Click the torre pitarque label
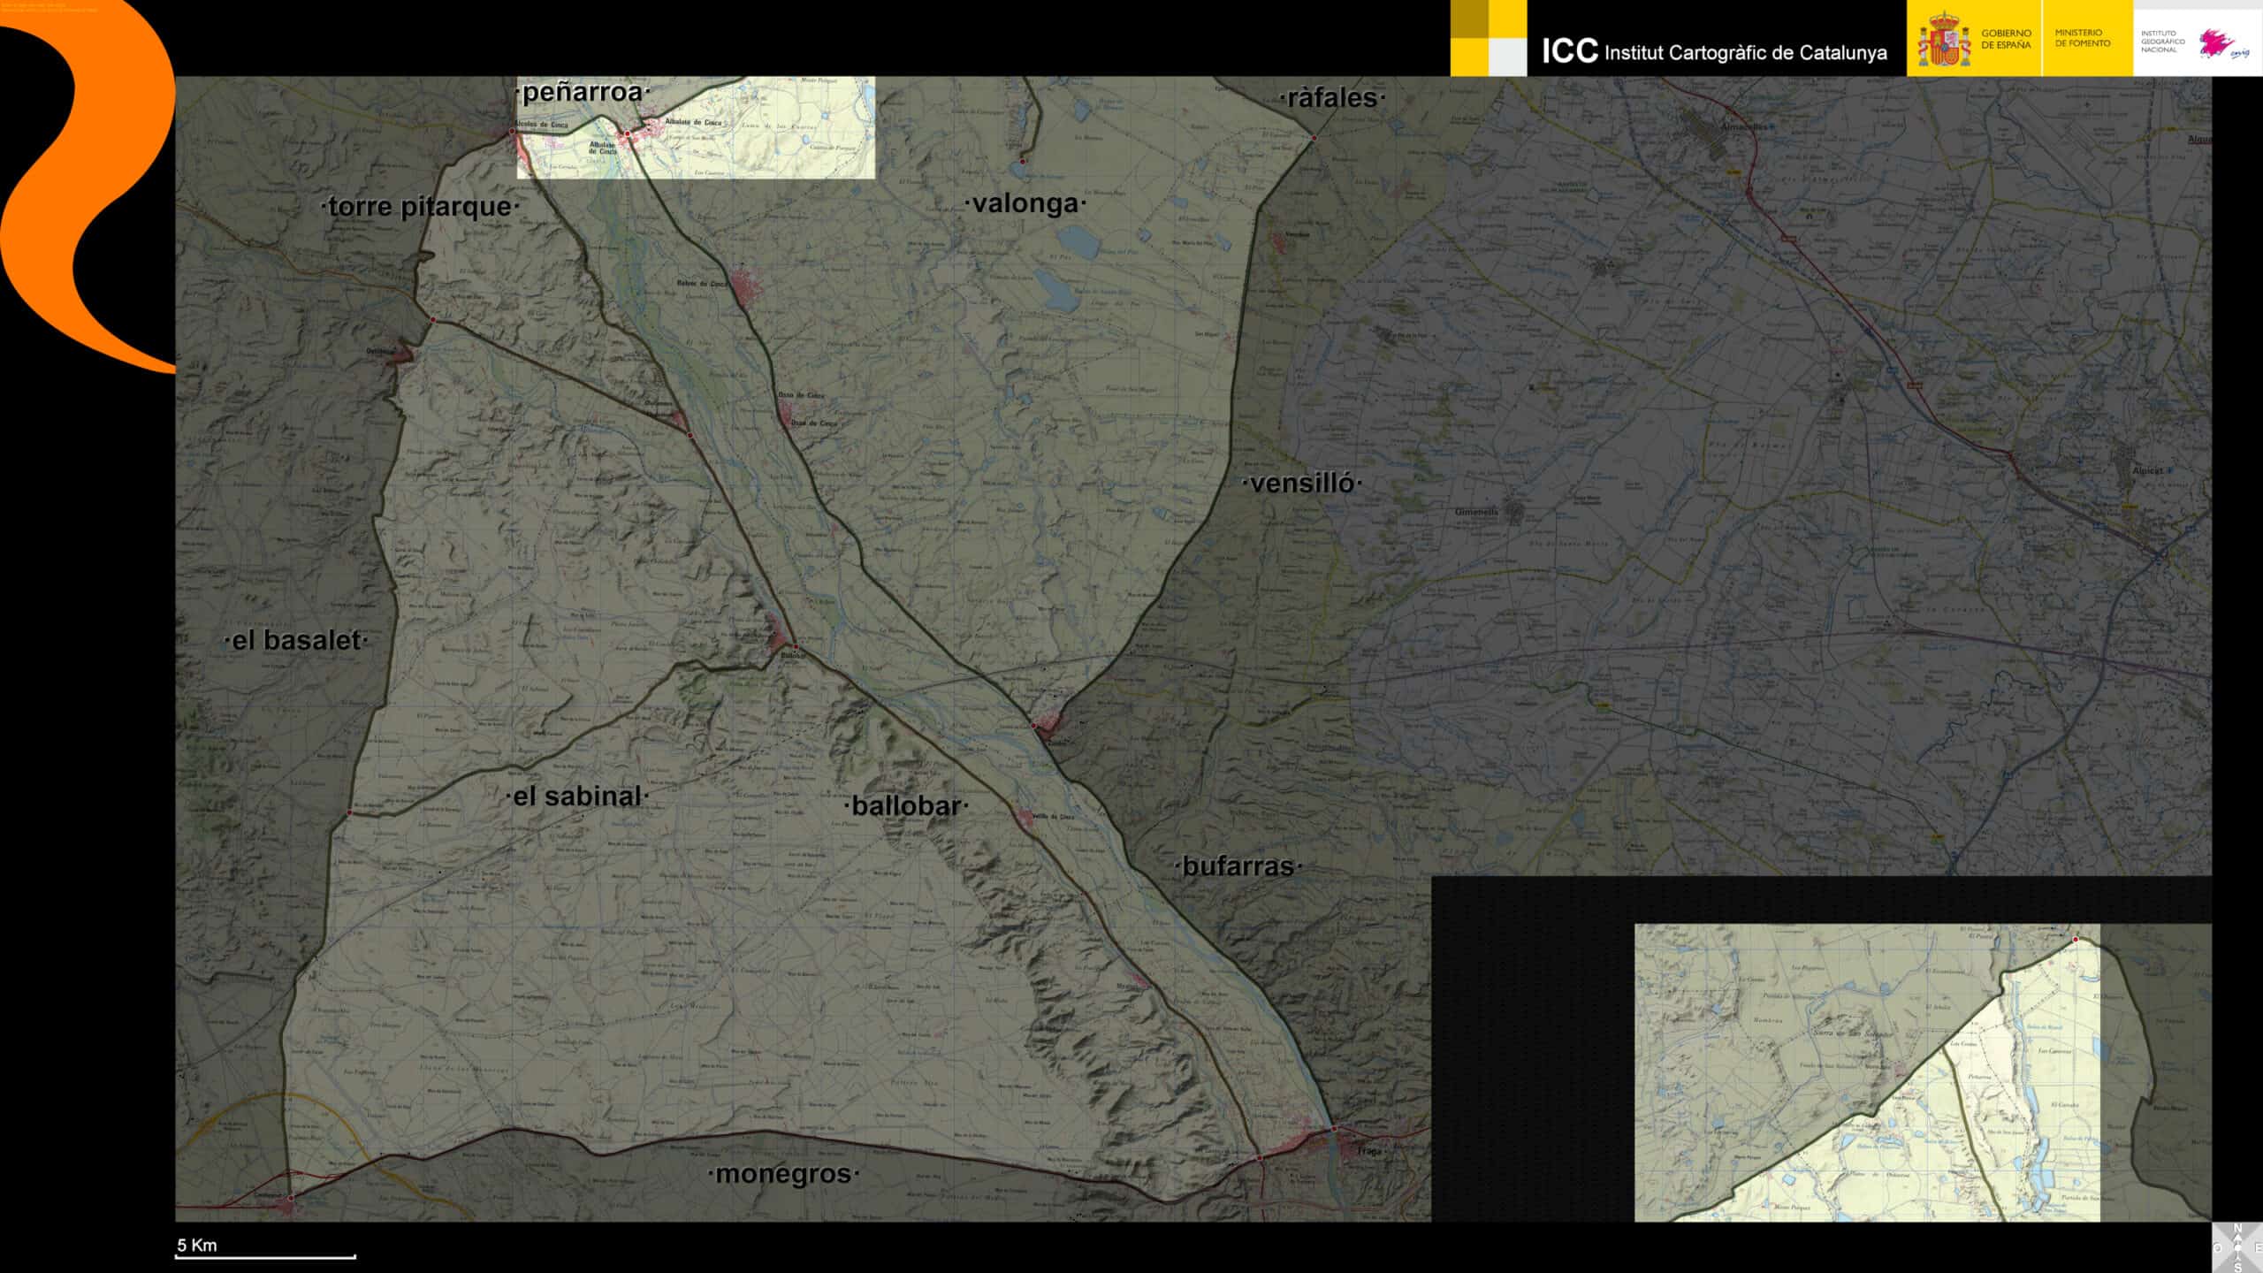 point(420,207)
